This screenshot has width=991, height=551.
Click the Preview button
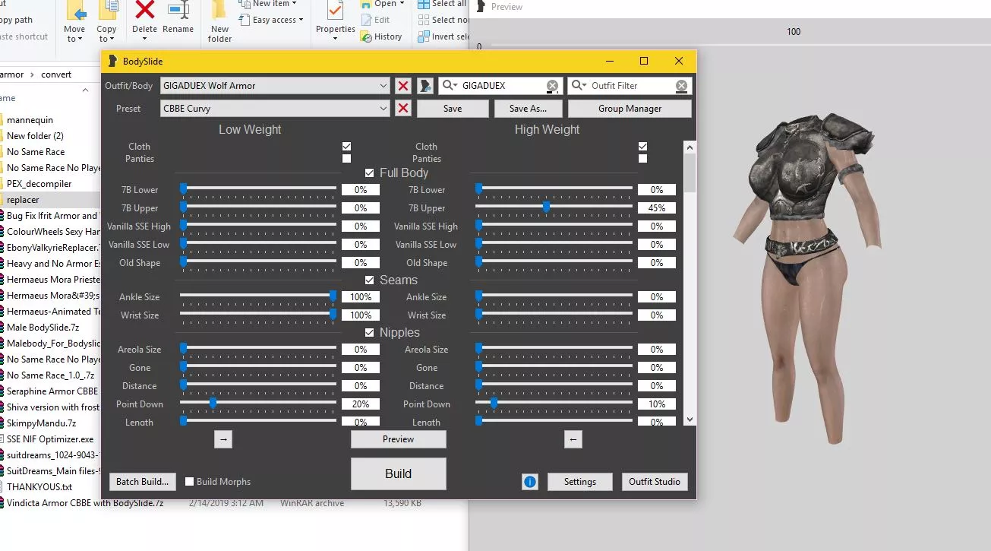(399, 439)
